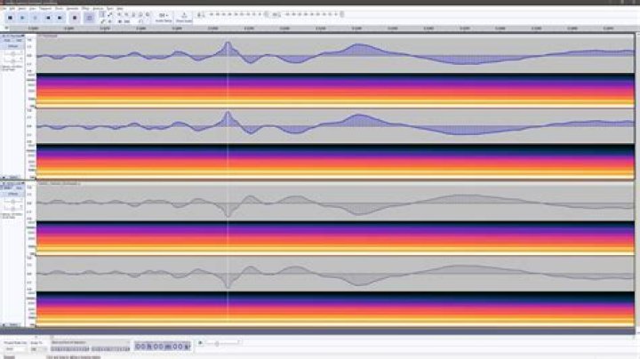Skip to end of project
The height and width of the screenshot is (359, 640).
pos(60,18)
